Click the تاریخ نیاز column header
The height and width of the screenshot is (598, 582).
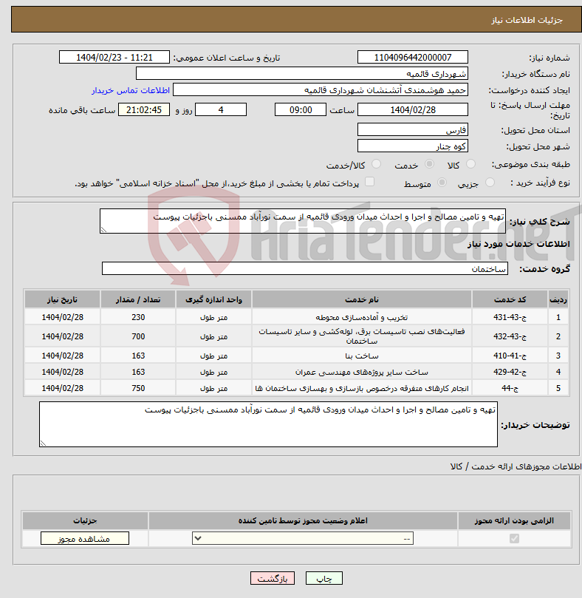point(62,299)
